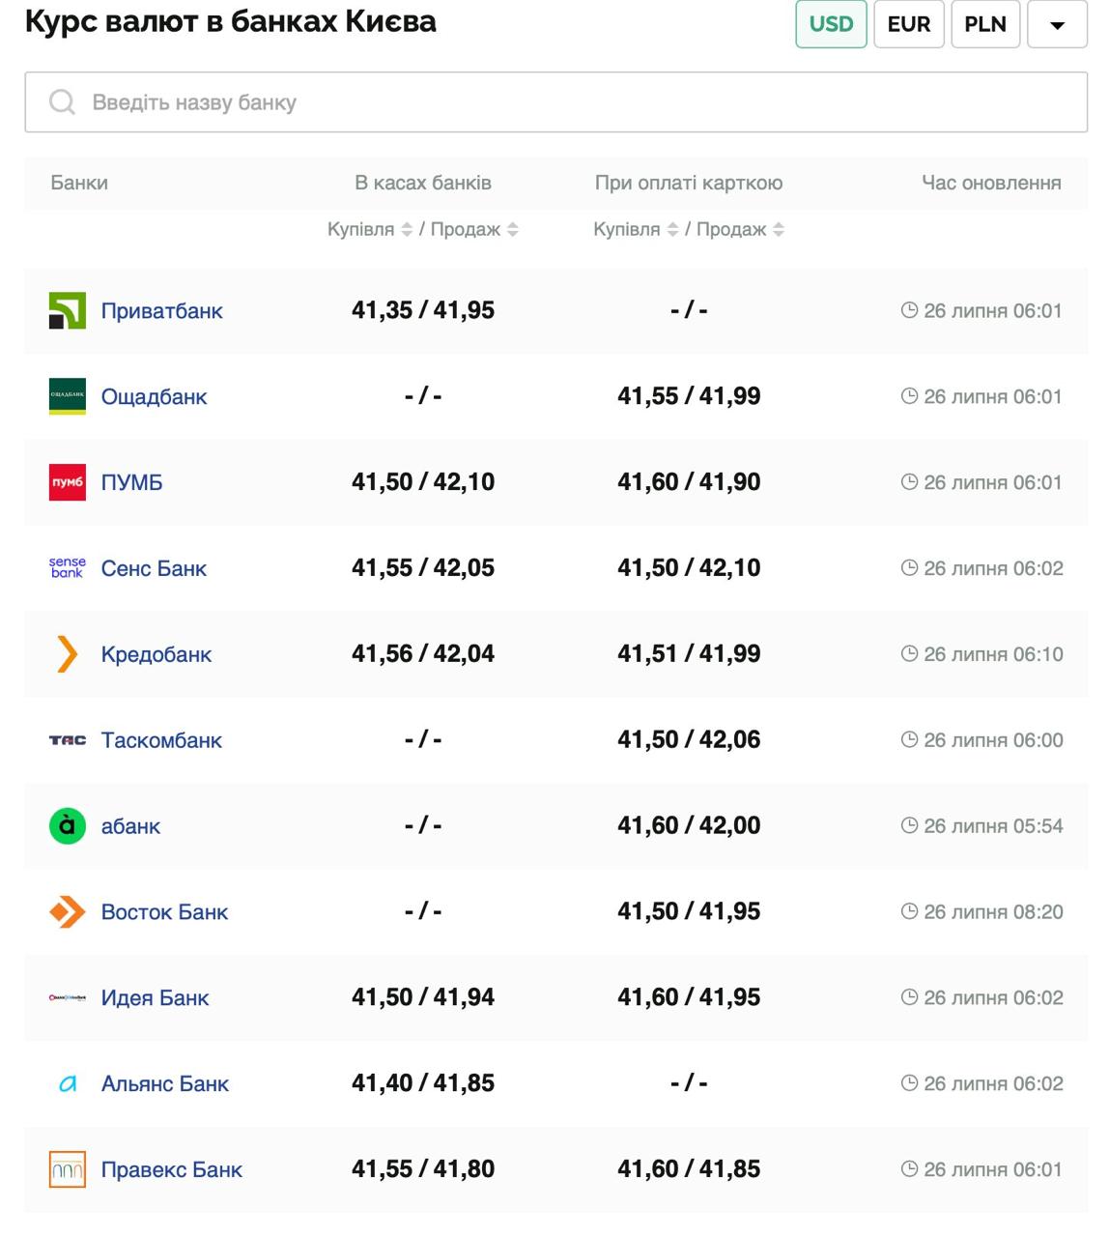The image size is (1109, 1237).
Task: Sort by cash desk Продаж rate
Action: 513,229
